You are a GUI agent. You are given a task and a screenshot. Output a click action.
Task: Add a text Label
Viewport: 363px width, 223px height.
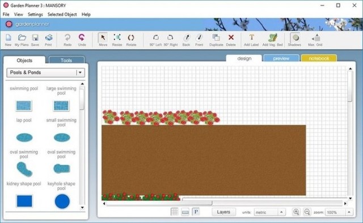[x=251, y=40]
